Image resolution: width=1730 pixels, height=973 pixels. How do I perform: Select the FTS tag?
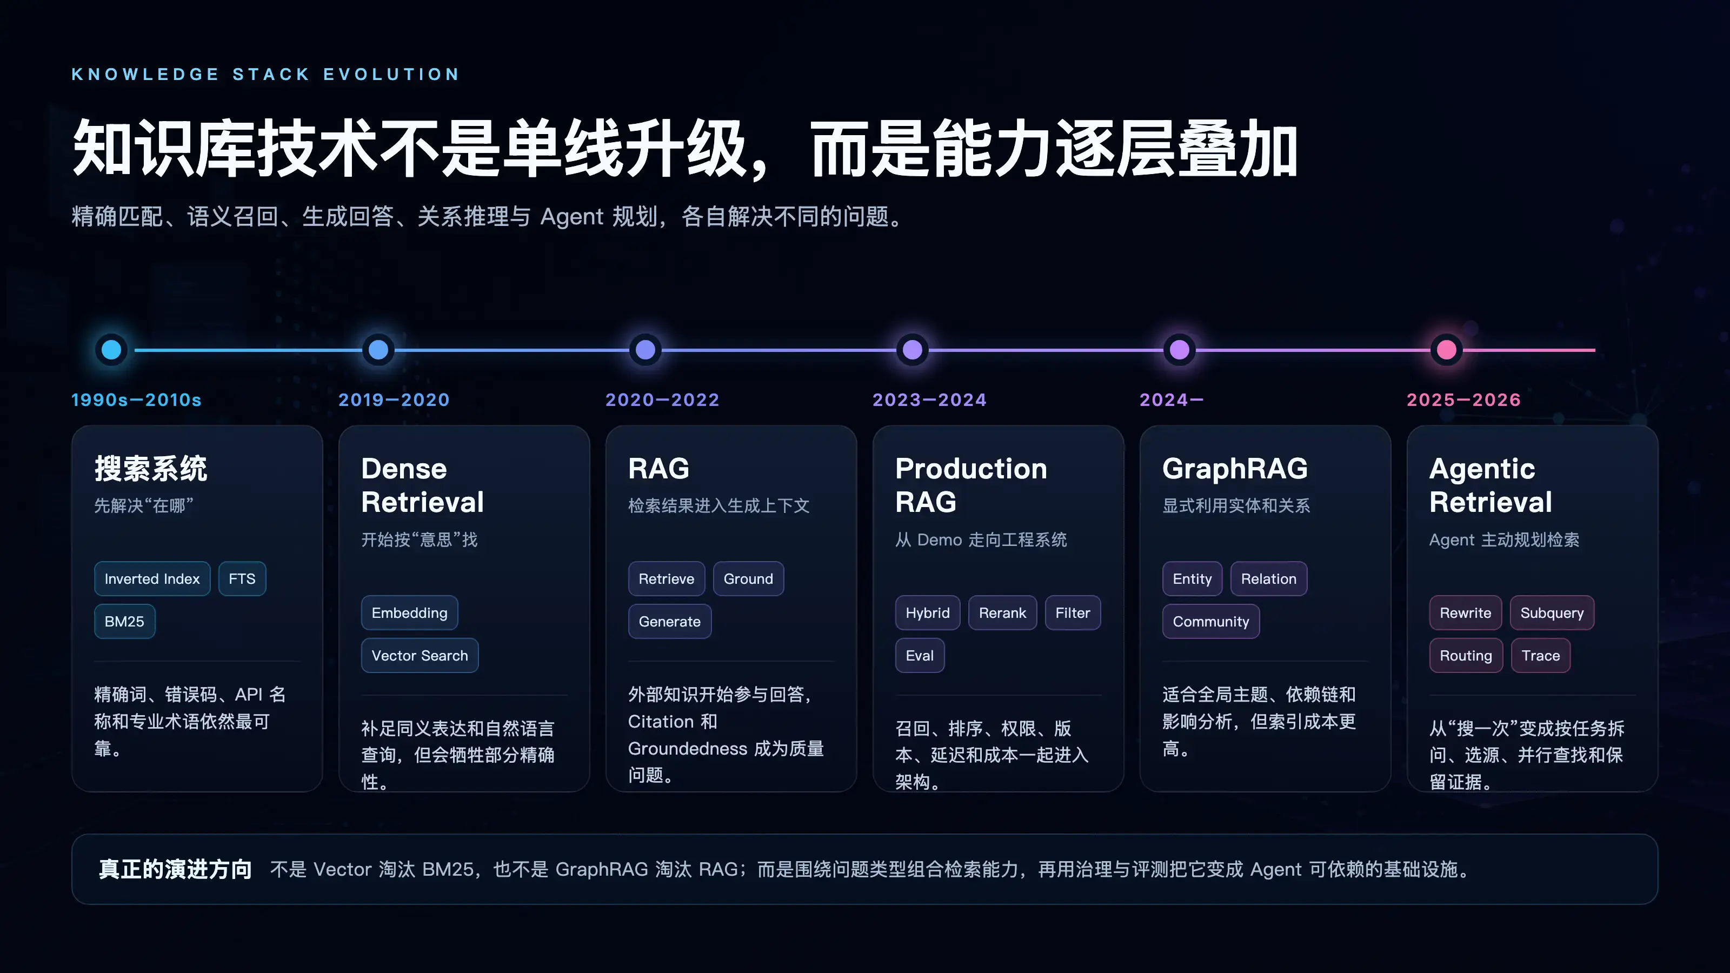[242, 579]
